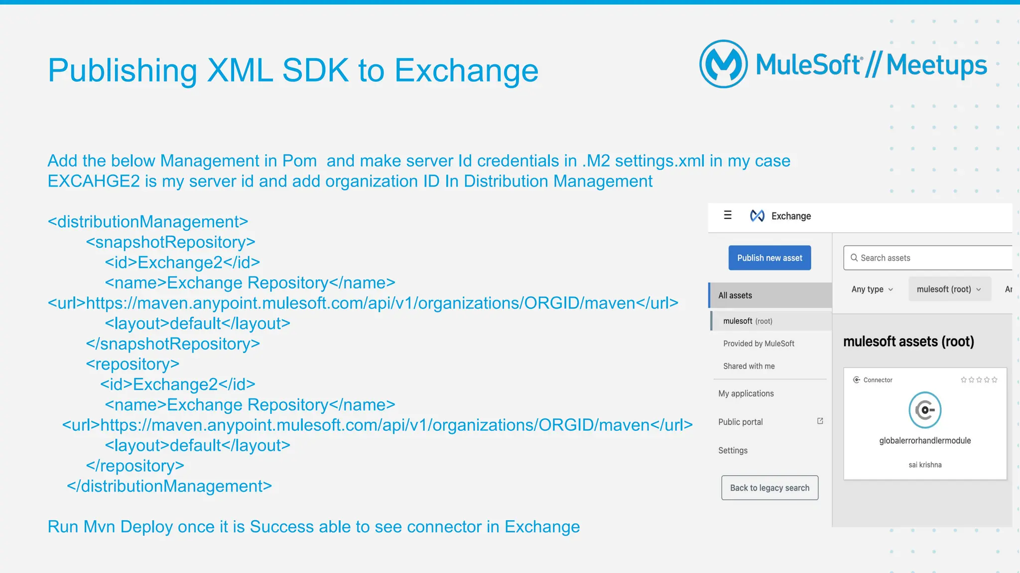Screen dimensions: 1020x573
Task: Open the hamburger menu in Exchange
Action: (x=728, y=215)
